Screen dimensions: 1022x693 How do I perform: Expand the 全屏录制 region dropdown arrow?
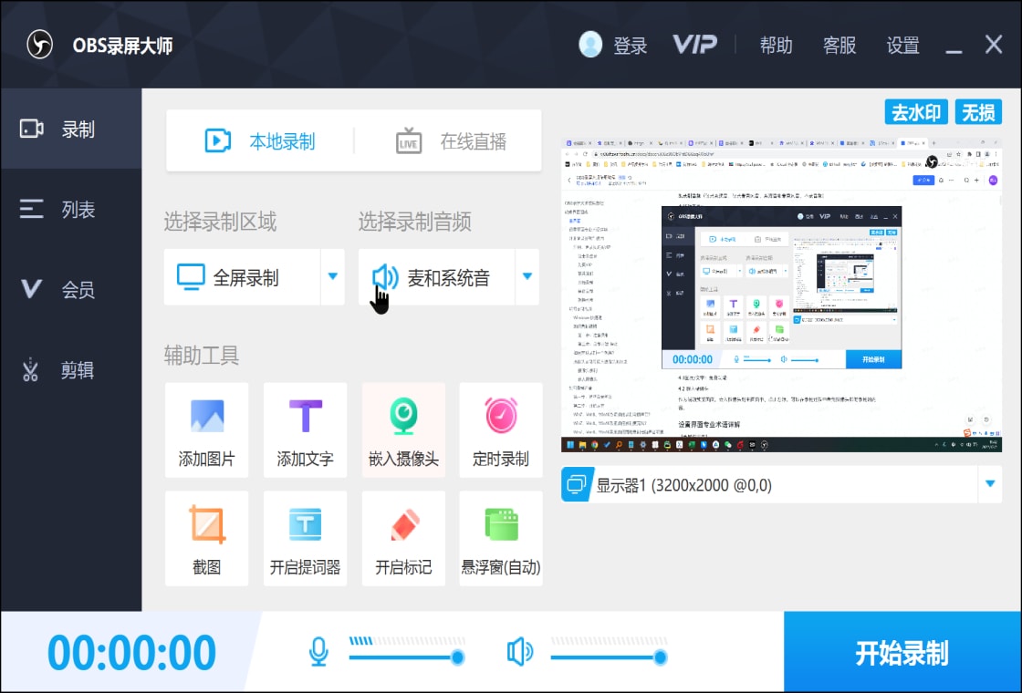click(x=332, y=277)
